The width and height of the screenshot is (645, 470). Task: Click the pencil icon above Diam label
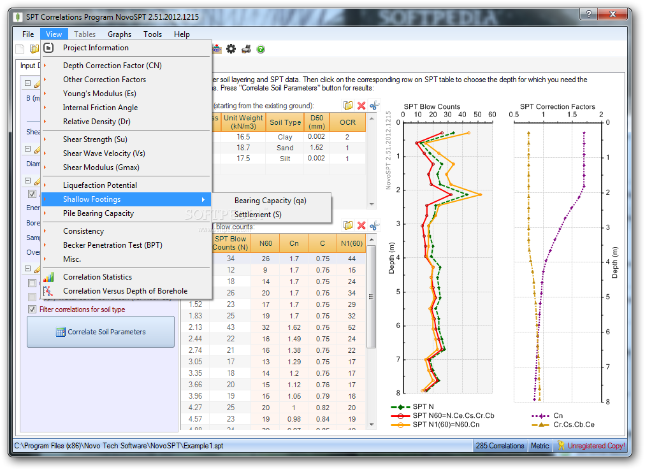pos(38,149)
